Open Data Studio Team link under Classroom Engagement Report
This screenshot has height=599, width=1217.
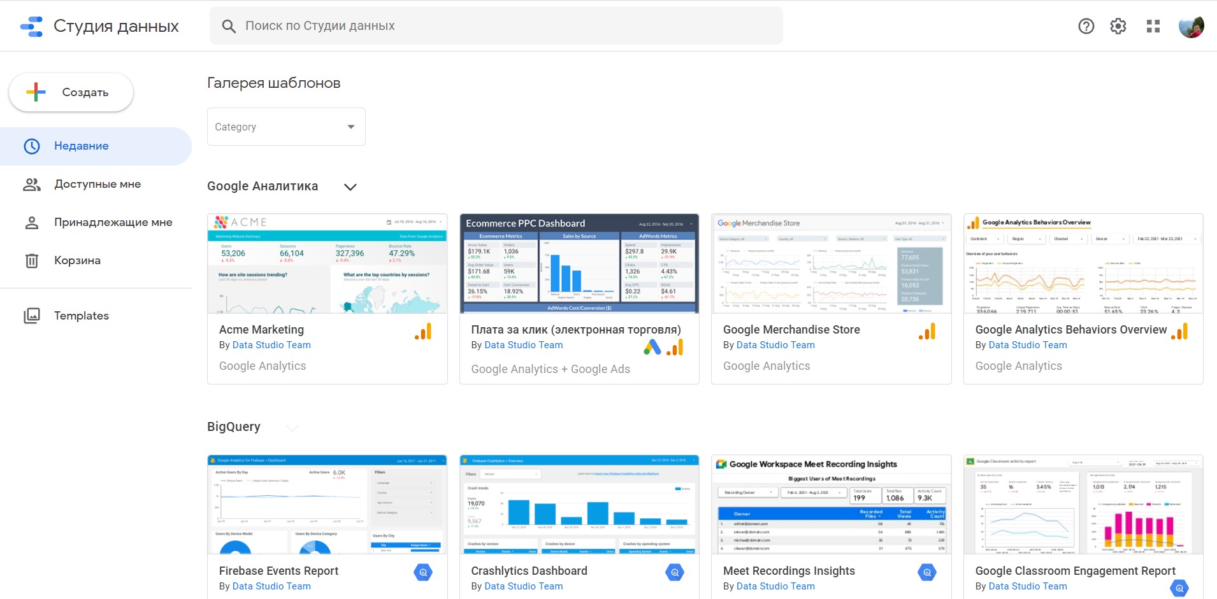coord(1028,586)
